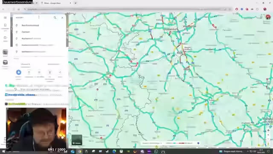Switch to the Google Maps browser tab
This screenshot has height=154, width=273.
coord(56,3)
